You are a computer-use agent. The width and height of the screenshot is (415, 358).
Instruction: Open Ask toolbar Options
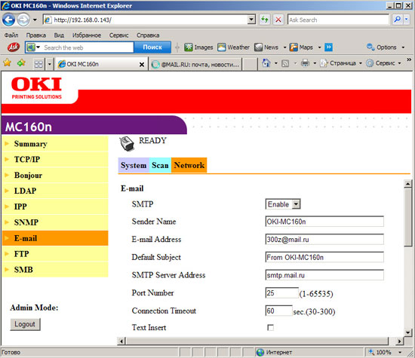click(x=385, y=47)
